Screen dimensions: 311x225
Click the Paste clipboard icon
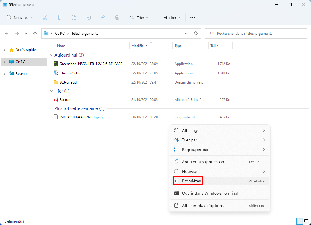74,17
